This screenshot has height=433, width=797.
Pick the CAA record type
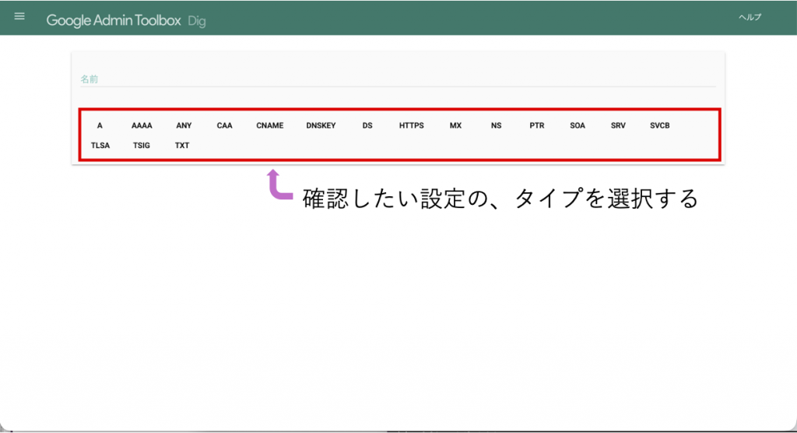tap(225, 125)
